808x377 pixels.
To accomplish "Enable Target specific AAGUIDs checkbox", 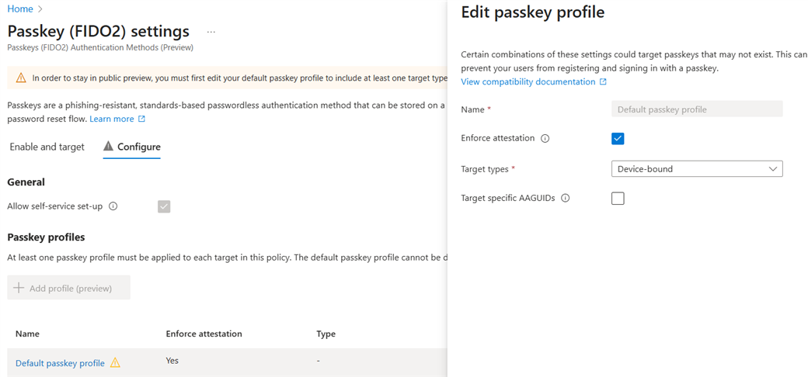I will [618, 199].
